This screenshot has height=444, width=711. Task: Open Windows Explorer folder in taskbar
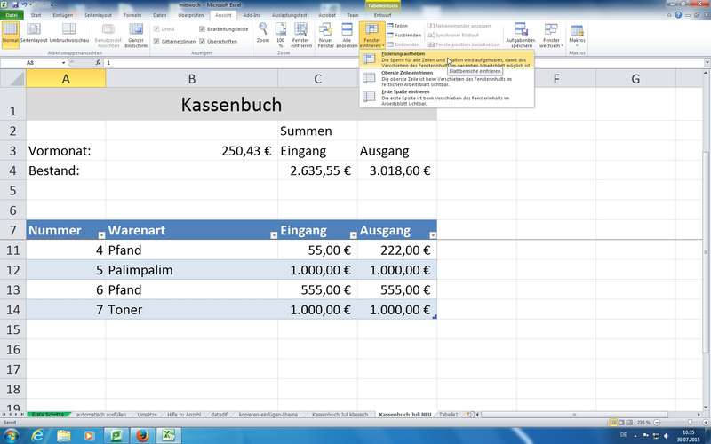point(63,436)
